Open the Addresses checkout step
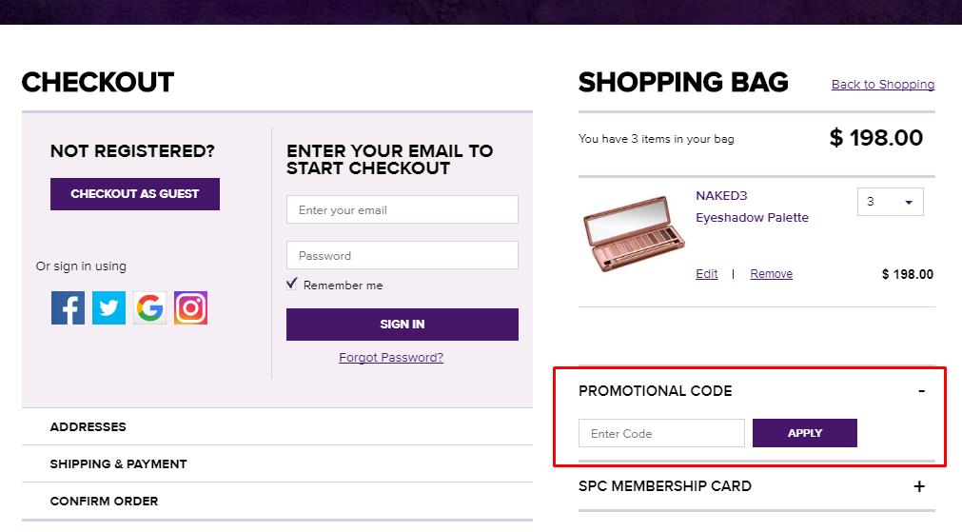This screenshot has width=962, height=532. 88,427
